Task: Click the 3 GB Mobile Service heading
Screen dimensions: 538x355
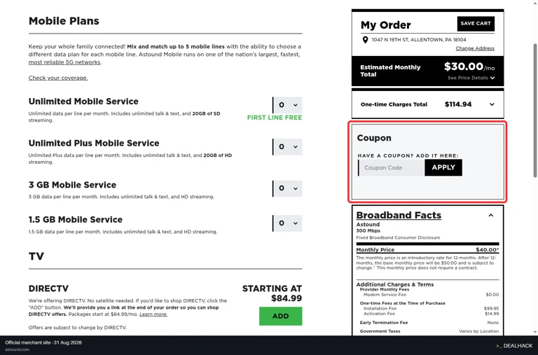Action: pyautogui.click(x=72, y=185)
